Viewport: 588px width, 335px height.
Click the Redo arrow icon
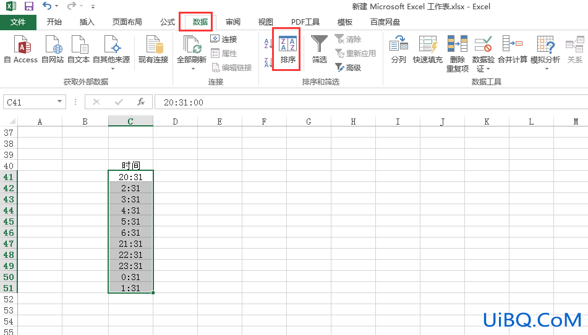pos(71,6)
